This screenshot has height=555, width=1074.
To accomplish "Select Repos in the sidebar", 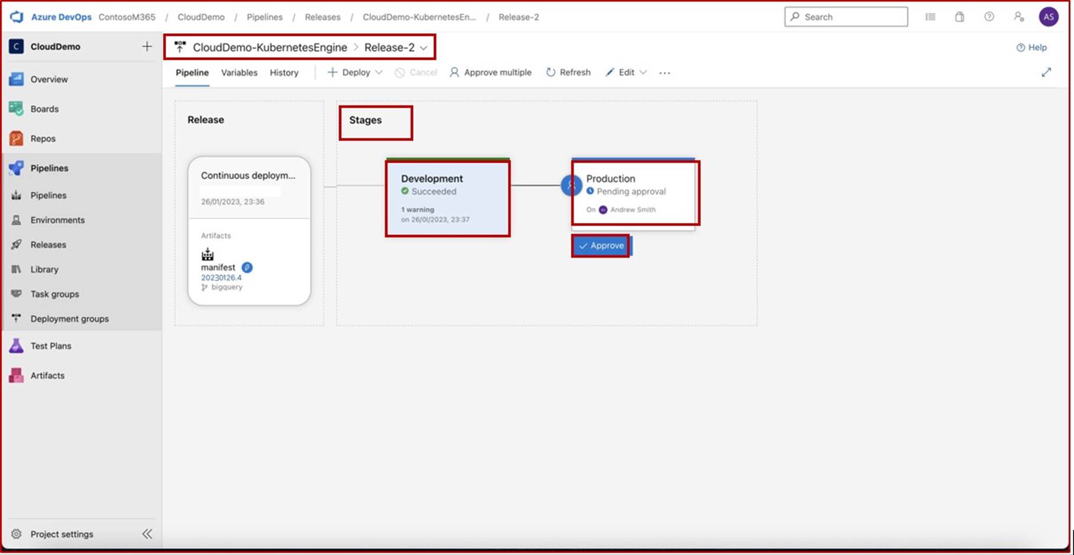I will pos(43,138).
